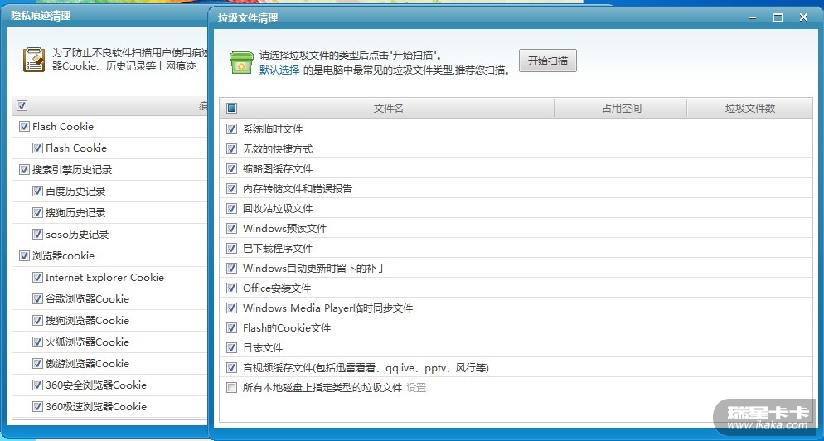The width and height of the screenshot is (824, 441).
Task: Uncheck 火狐浏览器Cookie checkbox
Action: point(37,342)
